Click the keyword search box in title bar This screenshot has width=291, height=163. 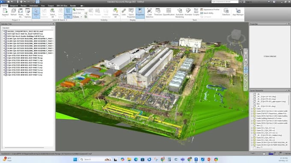pos(225,2)
